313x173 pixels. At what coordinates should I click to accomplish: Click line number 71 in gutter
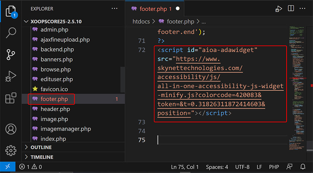tap(141, 41)
